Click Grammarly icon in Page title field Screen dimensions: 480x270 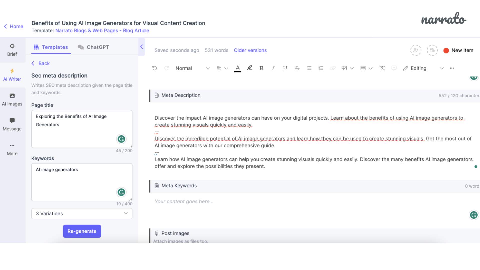point(121,139)
